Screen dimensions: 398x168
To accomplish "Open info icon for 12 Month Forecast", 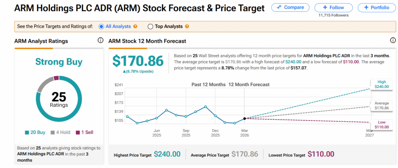I will (393, 41).
